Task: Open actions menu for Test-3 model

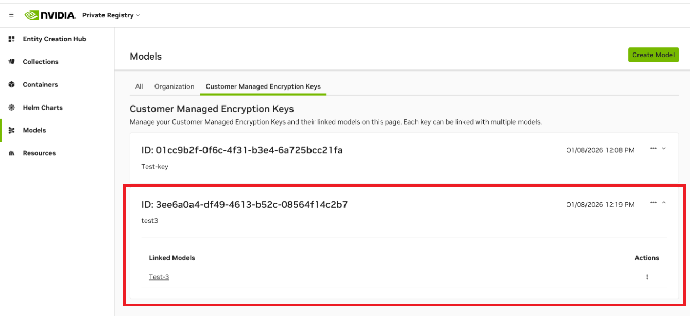Action: [647, 277]
